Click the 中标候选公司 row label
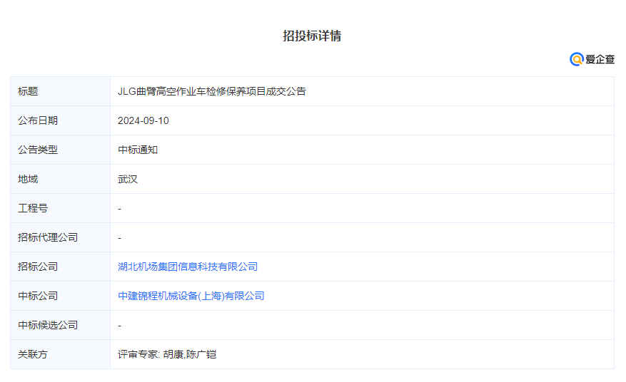The width and height of the screenshot is (626, 382). tap(48, 325)
